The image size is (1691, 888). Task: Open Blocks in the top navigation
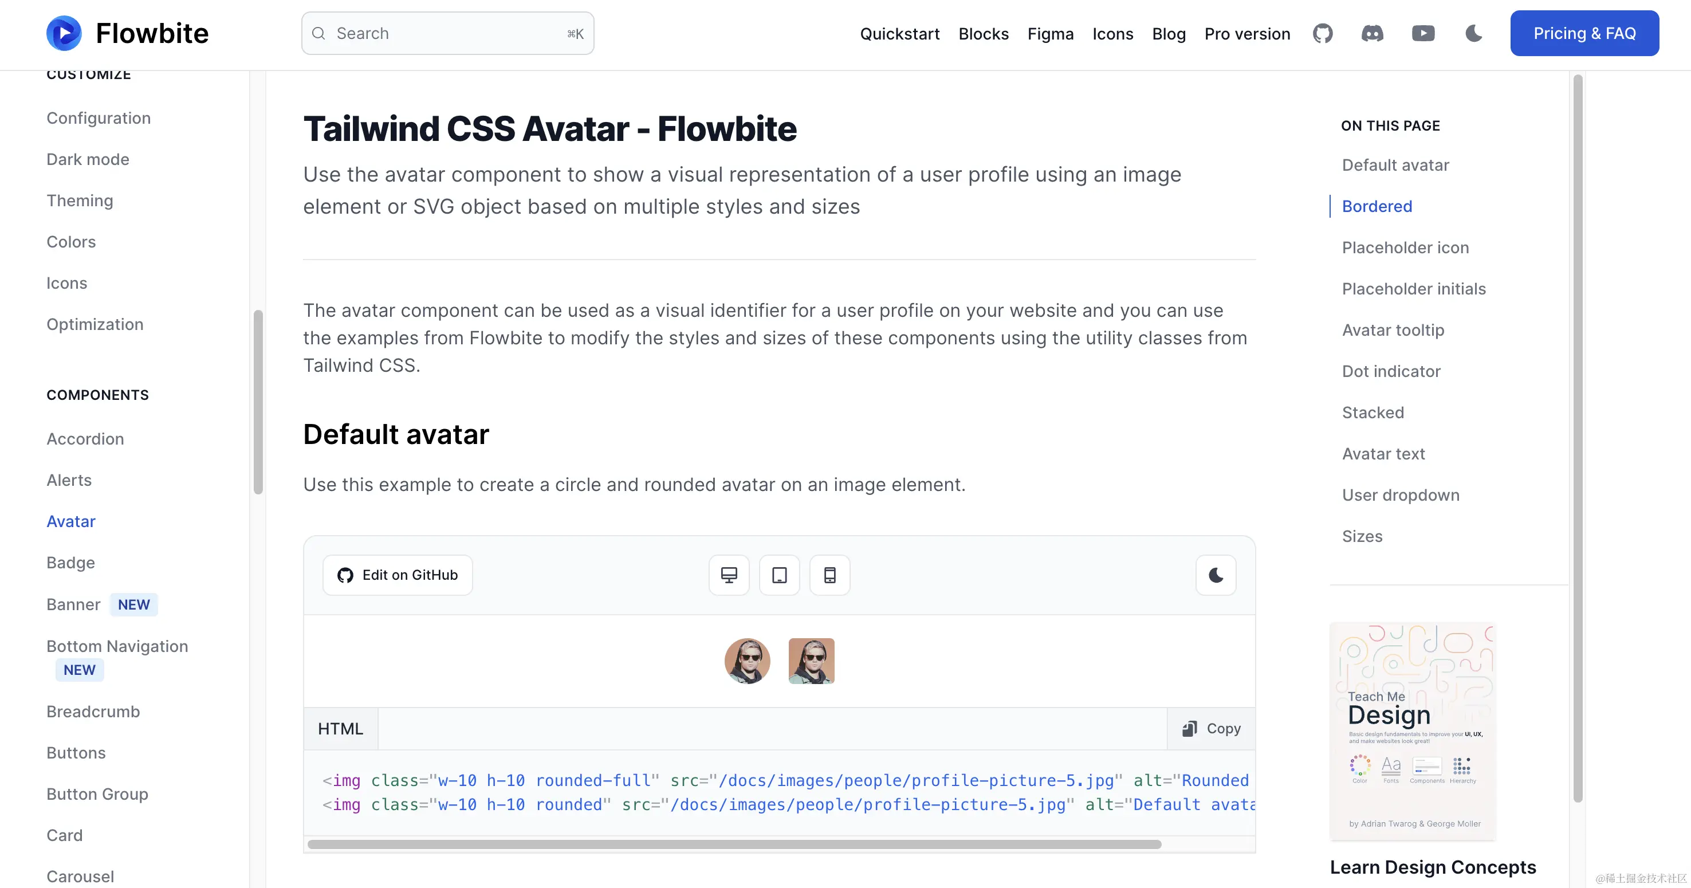[x=984, y=33]
